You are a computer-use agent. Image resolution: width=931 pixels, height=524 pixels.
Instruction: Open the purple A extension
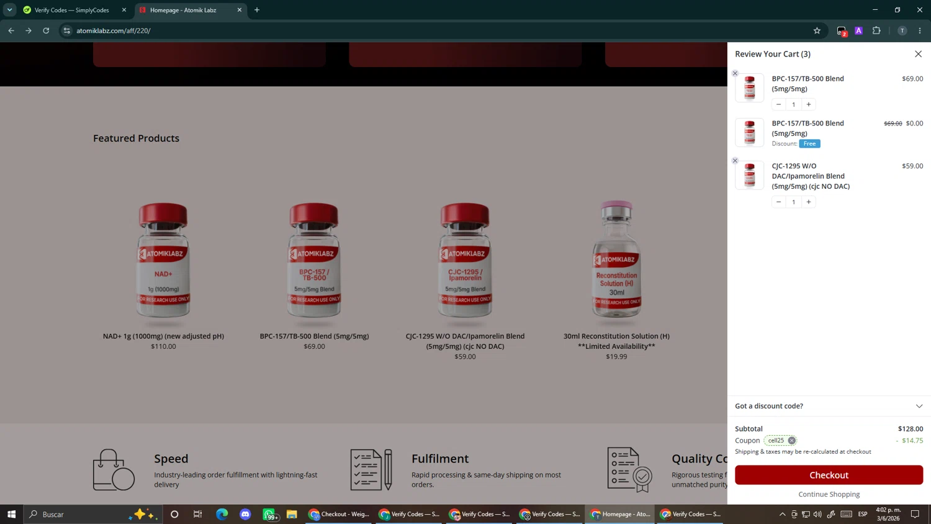(859, 30)
